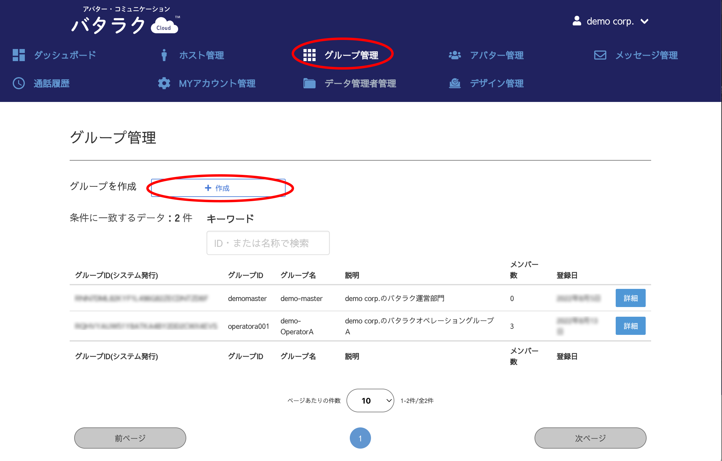The width and height of the screenshot is (722, 461).
Task: Click the user avatar icon beside demo corp.
Action: click(577, 21)
